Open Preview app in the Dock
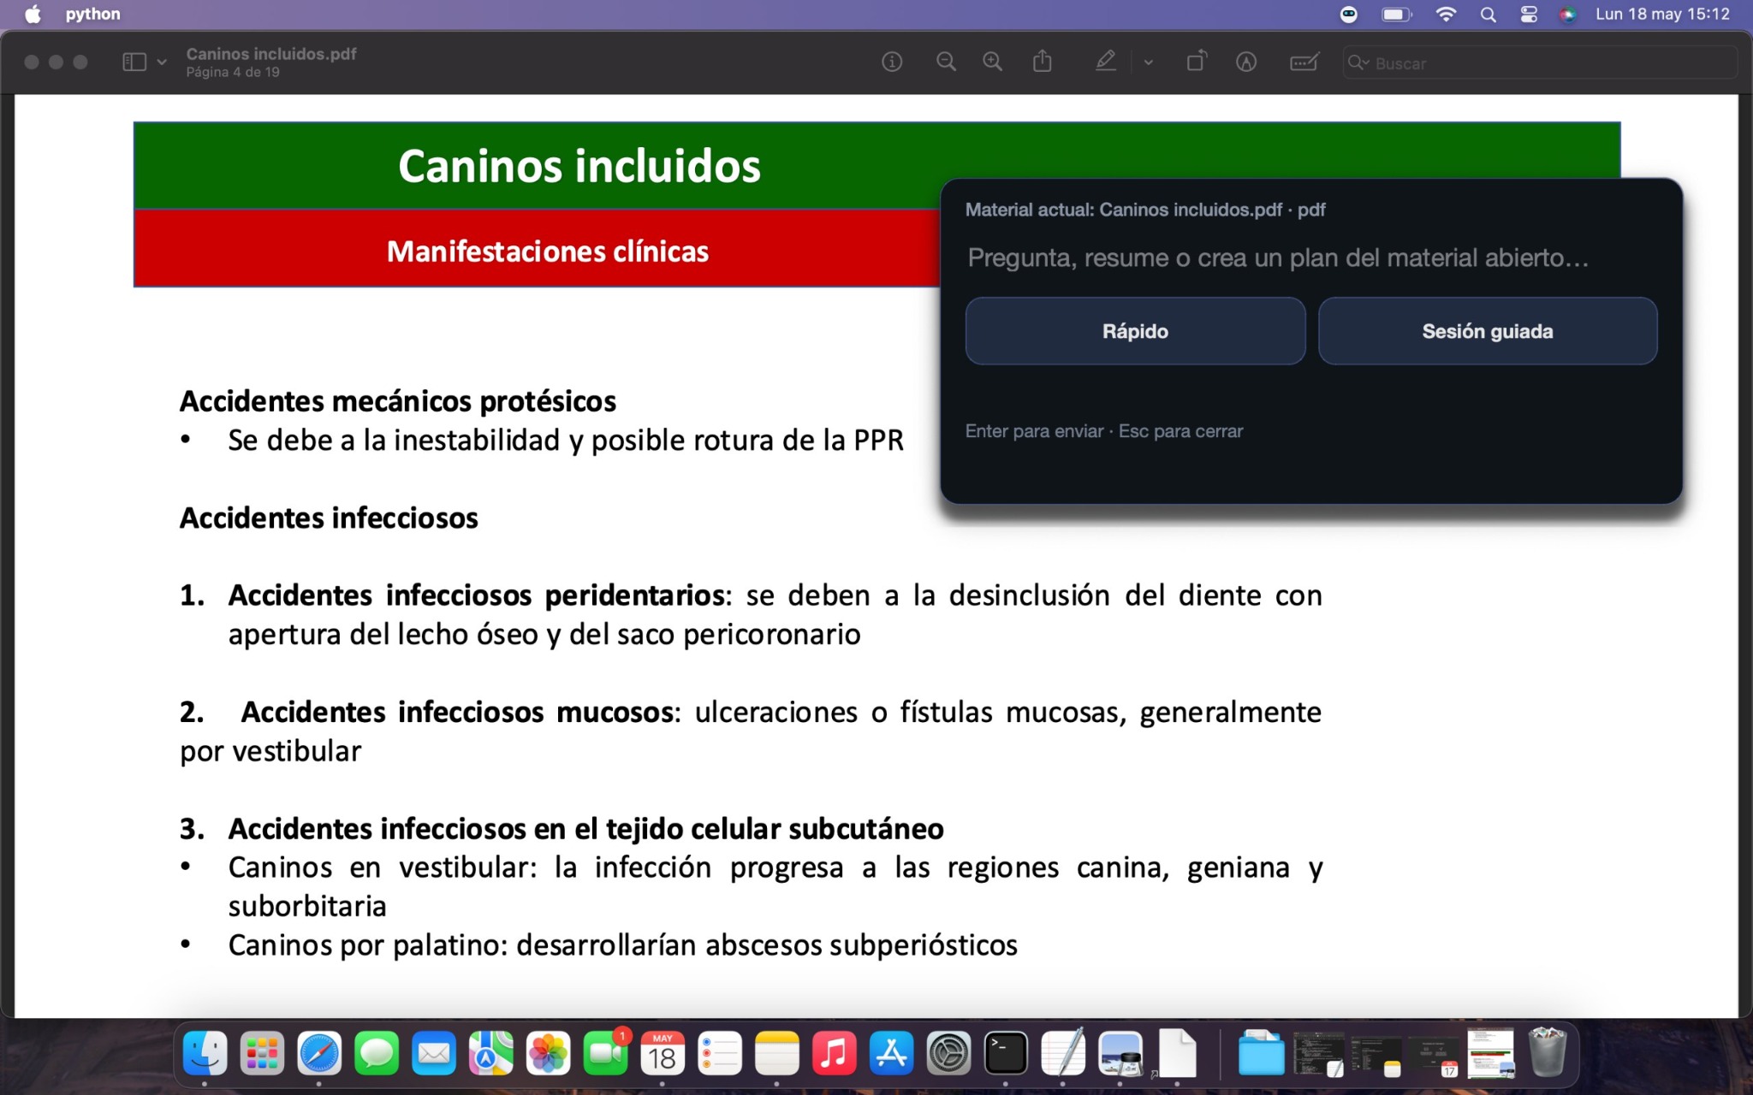The height and width of the screenshot is (1095, 1753). click(x=1120, y=1052)
